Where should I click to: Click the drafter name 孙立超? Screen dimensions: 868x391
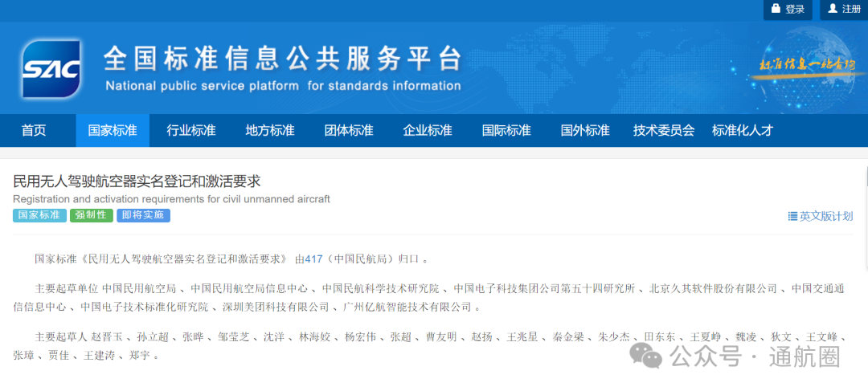(154, 337)
